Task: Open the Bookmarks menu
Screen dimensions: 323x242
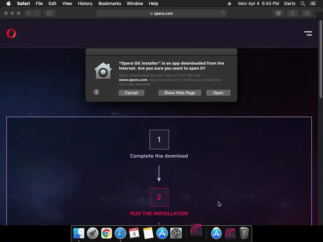Action: (x=109, y=3)
